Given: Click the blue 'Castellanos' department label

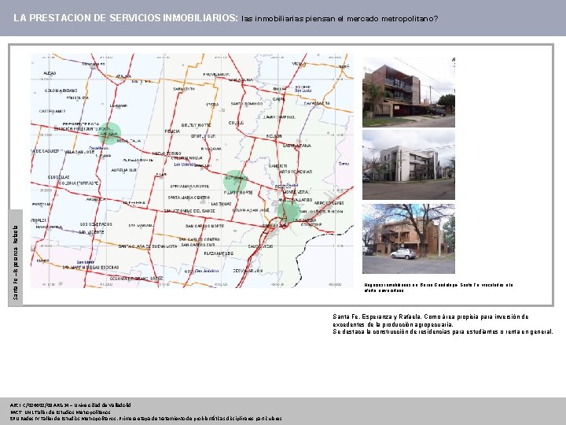Looking at the screenshot, I should click(98, 148).
